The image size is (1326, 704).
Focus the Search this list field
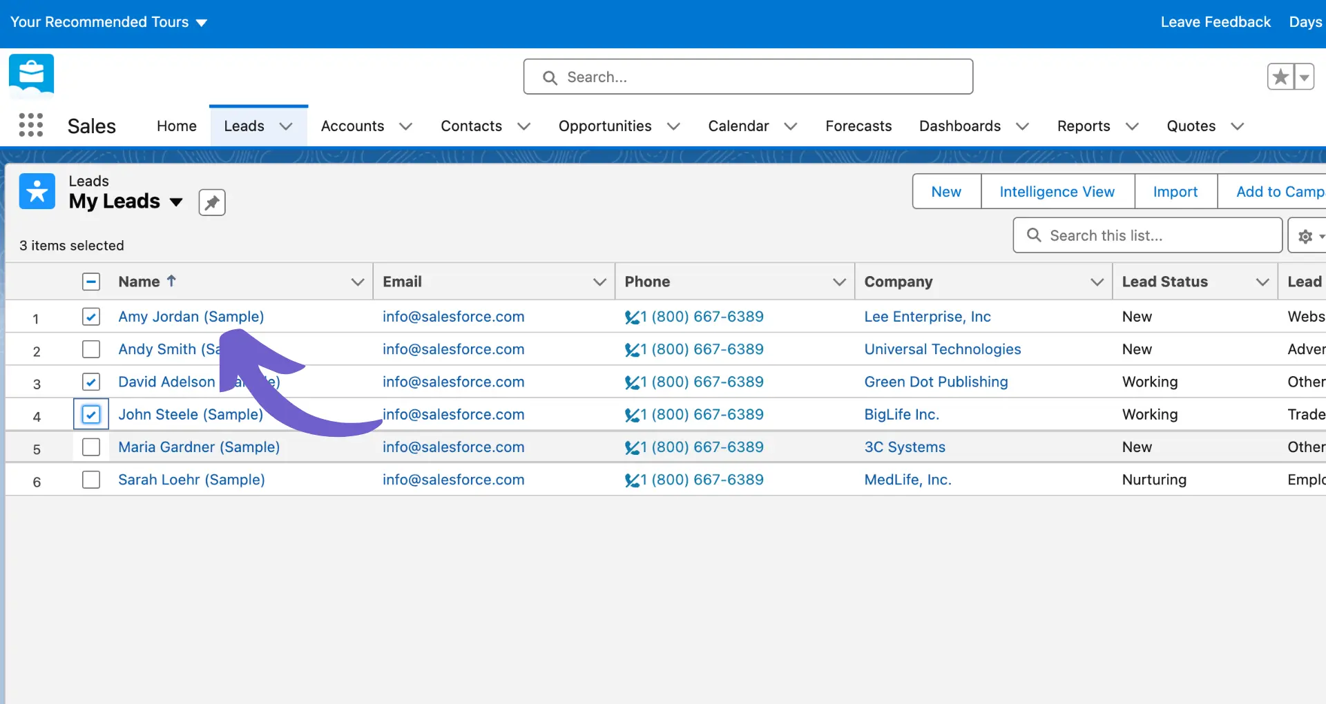1148,235
